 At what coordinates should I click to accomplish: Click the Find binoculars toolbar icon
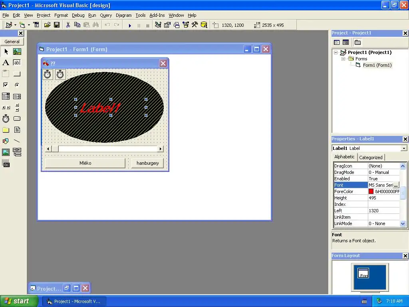96,25
